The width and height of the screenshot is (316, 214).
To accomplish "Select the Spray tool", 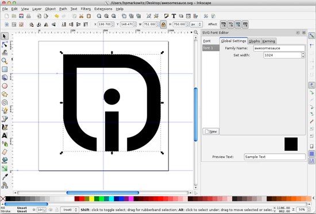I will click(5, 143).
